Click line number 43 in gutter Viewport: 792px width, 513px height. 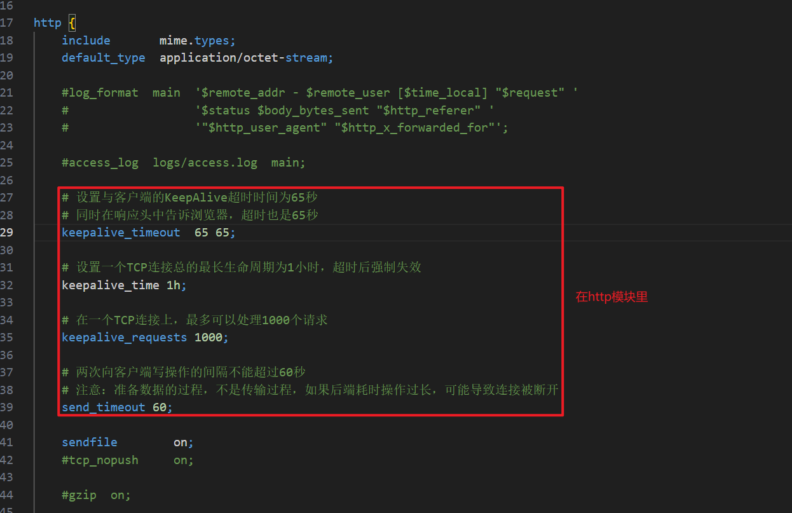tap(7, 477)
